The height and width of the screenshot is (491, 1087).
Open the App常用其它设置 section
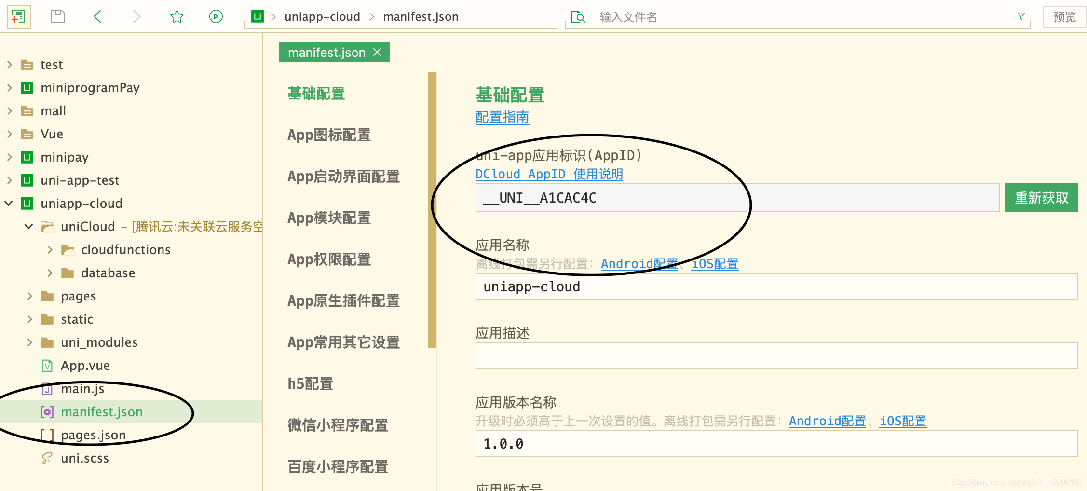(344, 342)
